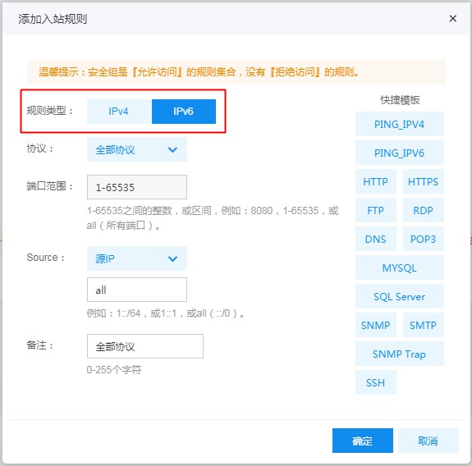Pick the RDP template button
Viewport: 472px width, 466px height.
pos(424,210)
